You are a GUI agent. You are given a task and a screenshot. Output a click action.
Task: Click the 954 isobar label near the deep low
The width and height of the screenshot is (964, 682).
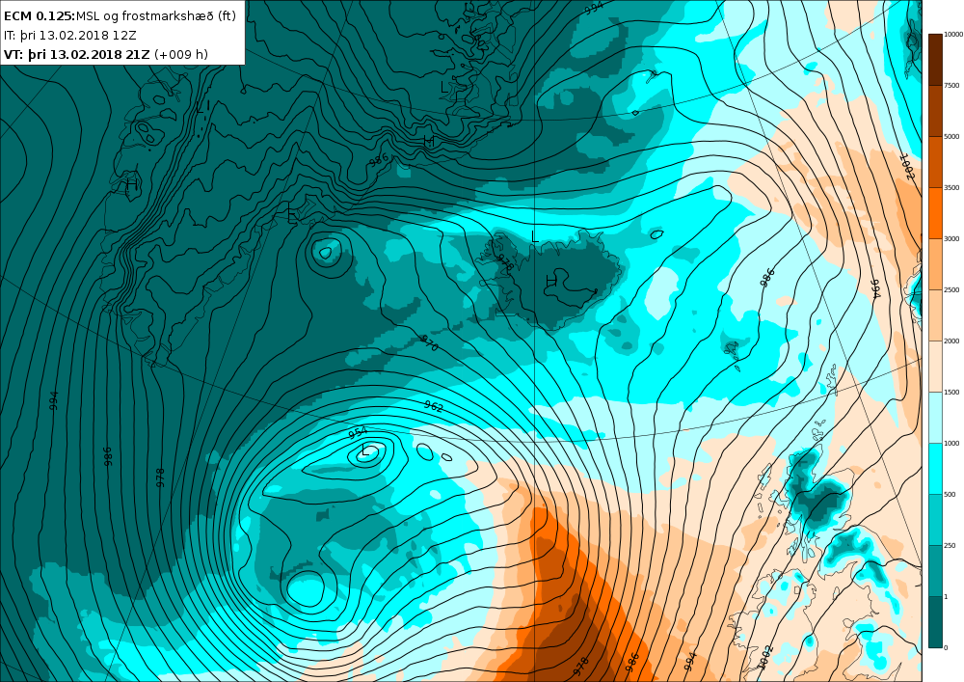(x=358, y=433)
